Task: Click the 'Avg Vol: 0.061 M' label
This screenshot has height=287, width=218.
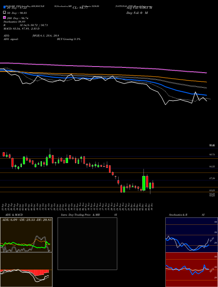Action: (140, 7)
